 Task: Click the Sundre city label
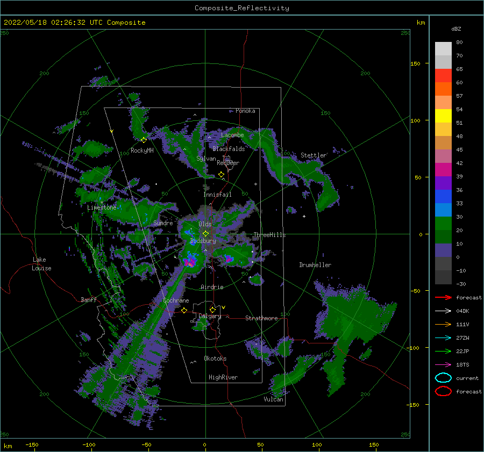pos(163,223)
